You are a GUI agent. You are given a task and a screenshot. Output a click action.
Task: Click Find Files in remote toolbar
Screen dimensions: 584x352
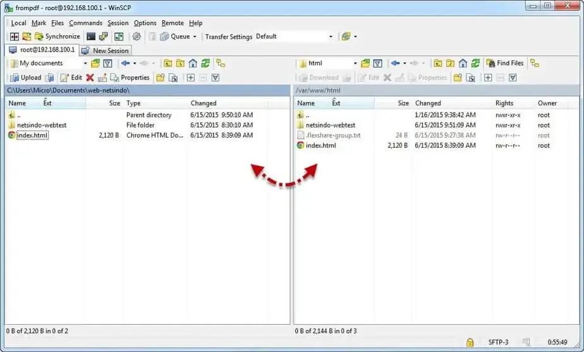click(504, 63)
